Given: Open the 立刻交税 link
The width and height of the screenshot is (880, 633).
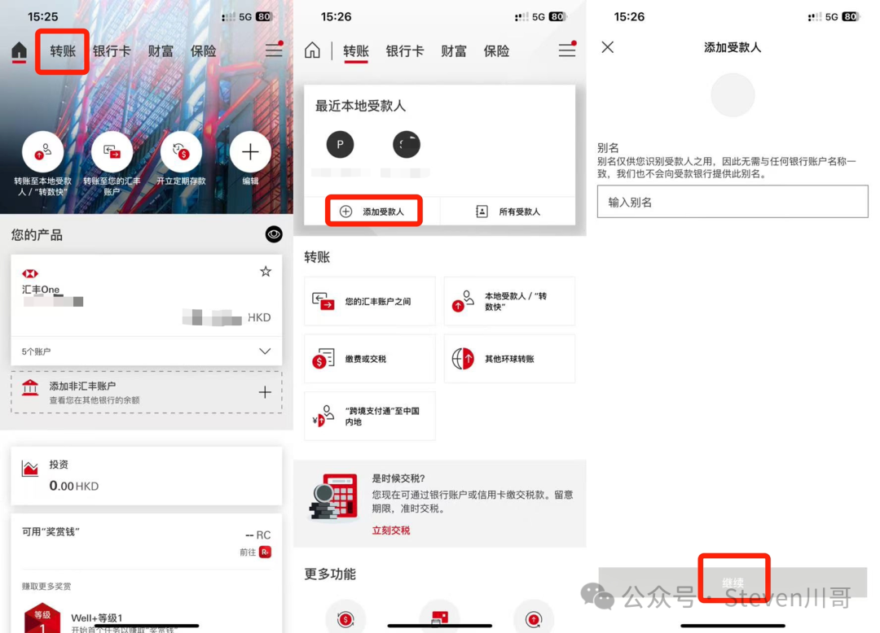Looking at the screenshot, I should tap(392, 530).
